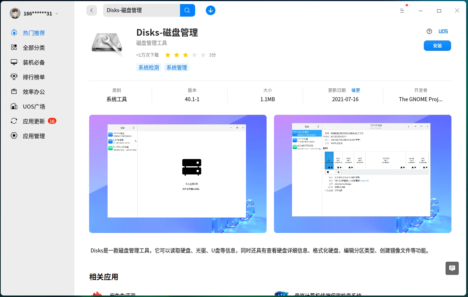Viewport: 468px width, 297px height.
Task: Open 全部分类 category list
Action: (x=34, y=47)
